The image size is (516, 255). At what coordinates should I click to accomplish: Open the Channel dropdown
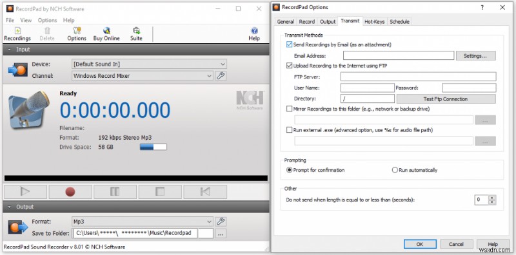(143, 75)
